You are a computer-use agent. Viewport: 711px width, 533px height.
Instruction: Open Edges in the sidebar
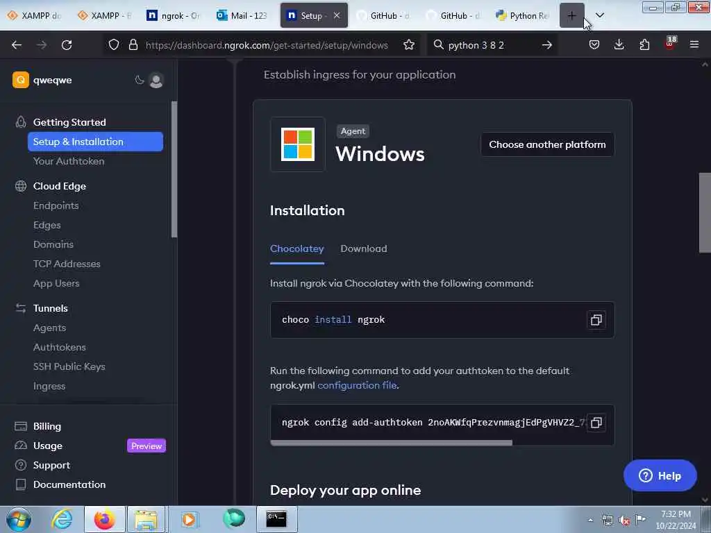47,226
